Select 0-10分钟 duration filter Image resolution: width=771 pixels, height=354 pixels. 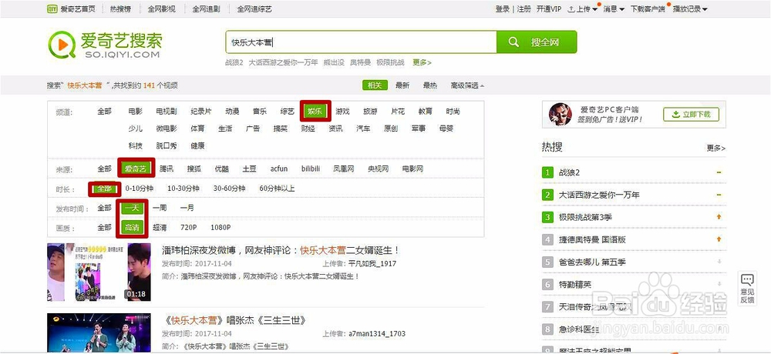pos(139,188)
